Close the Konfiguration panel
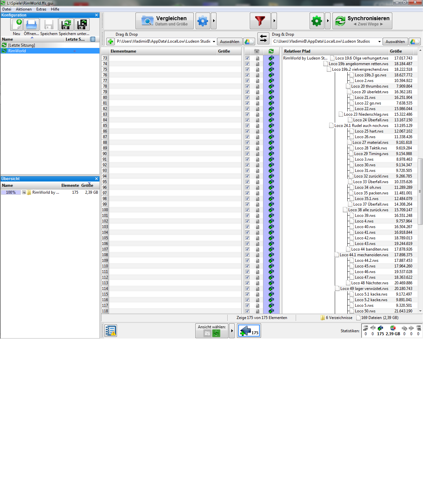This screenshot has width=423, height=481. pos(96,15)
